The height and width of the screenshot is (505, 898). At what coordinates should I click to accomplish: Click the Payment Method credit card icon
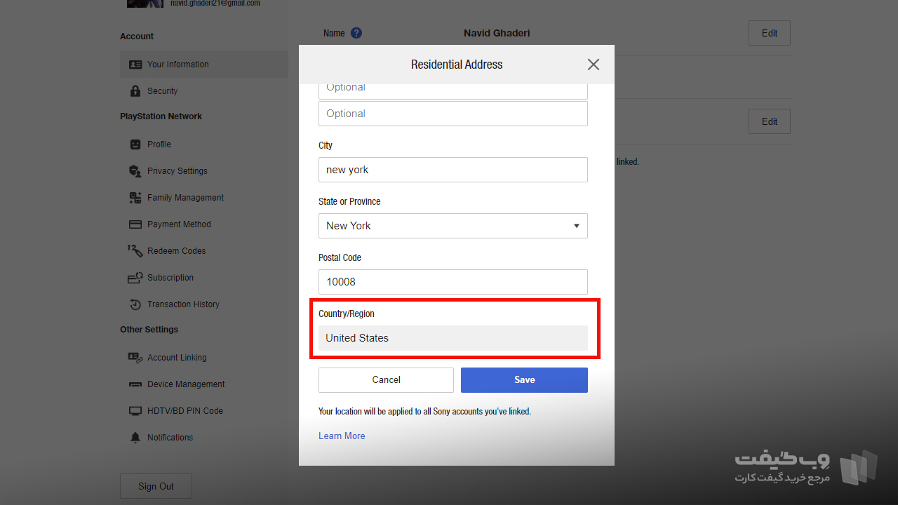135,224
